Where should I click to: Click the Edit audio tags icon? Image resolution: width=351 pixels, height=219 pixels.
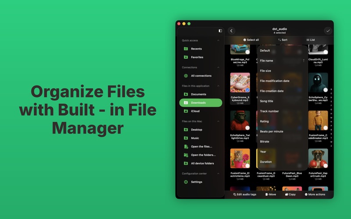coord(235,194)
